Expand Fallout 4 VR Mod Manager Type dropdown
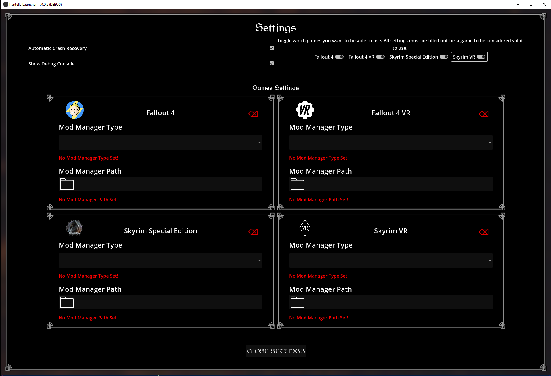 (391, 142)
